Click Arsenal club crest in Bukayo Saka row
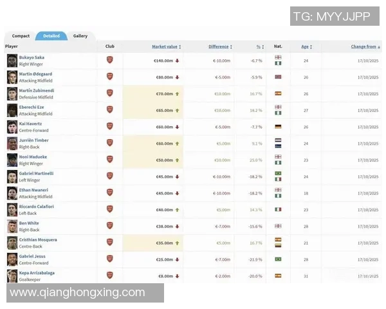This screenshot has width=386, height=309. (110, 61)
